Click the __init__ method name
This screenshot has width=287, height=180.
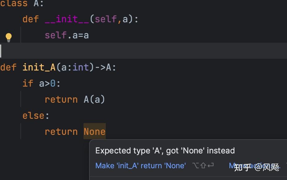point(67,19)
